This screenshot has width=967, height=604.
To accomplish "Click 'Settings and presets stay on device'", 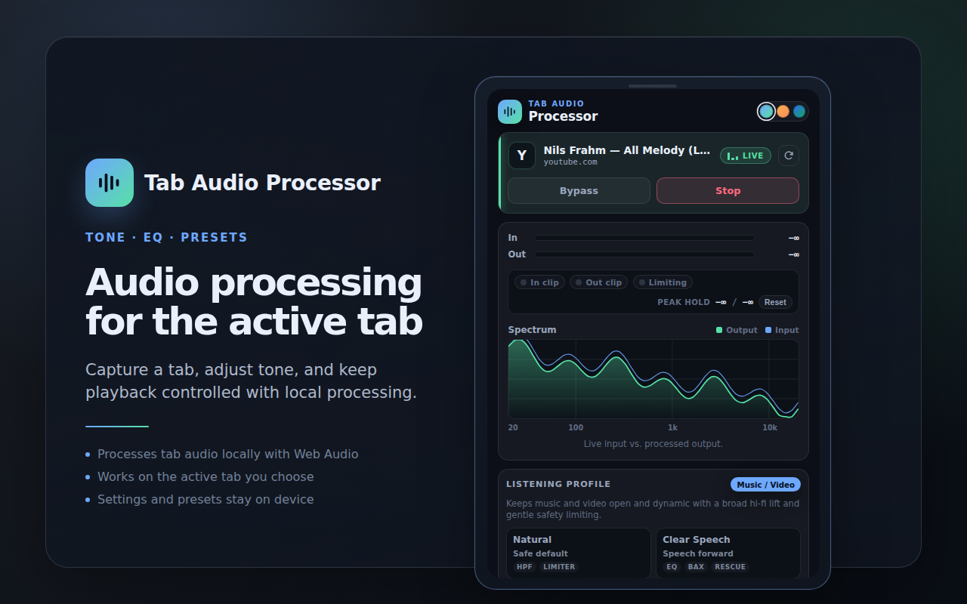I will tap(205, 500).
